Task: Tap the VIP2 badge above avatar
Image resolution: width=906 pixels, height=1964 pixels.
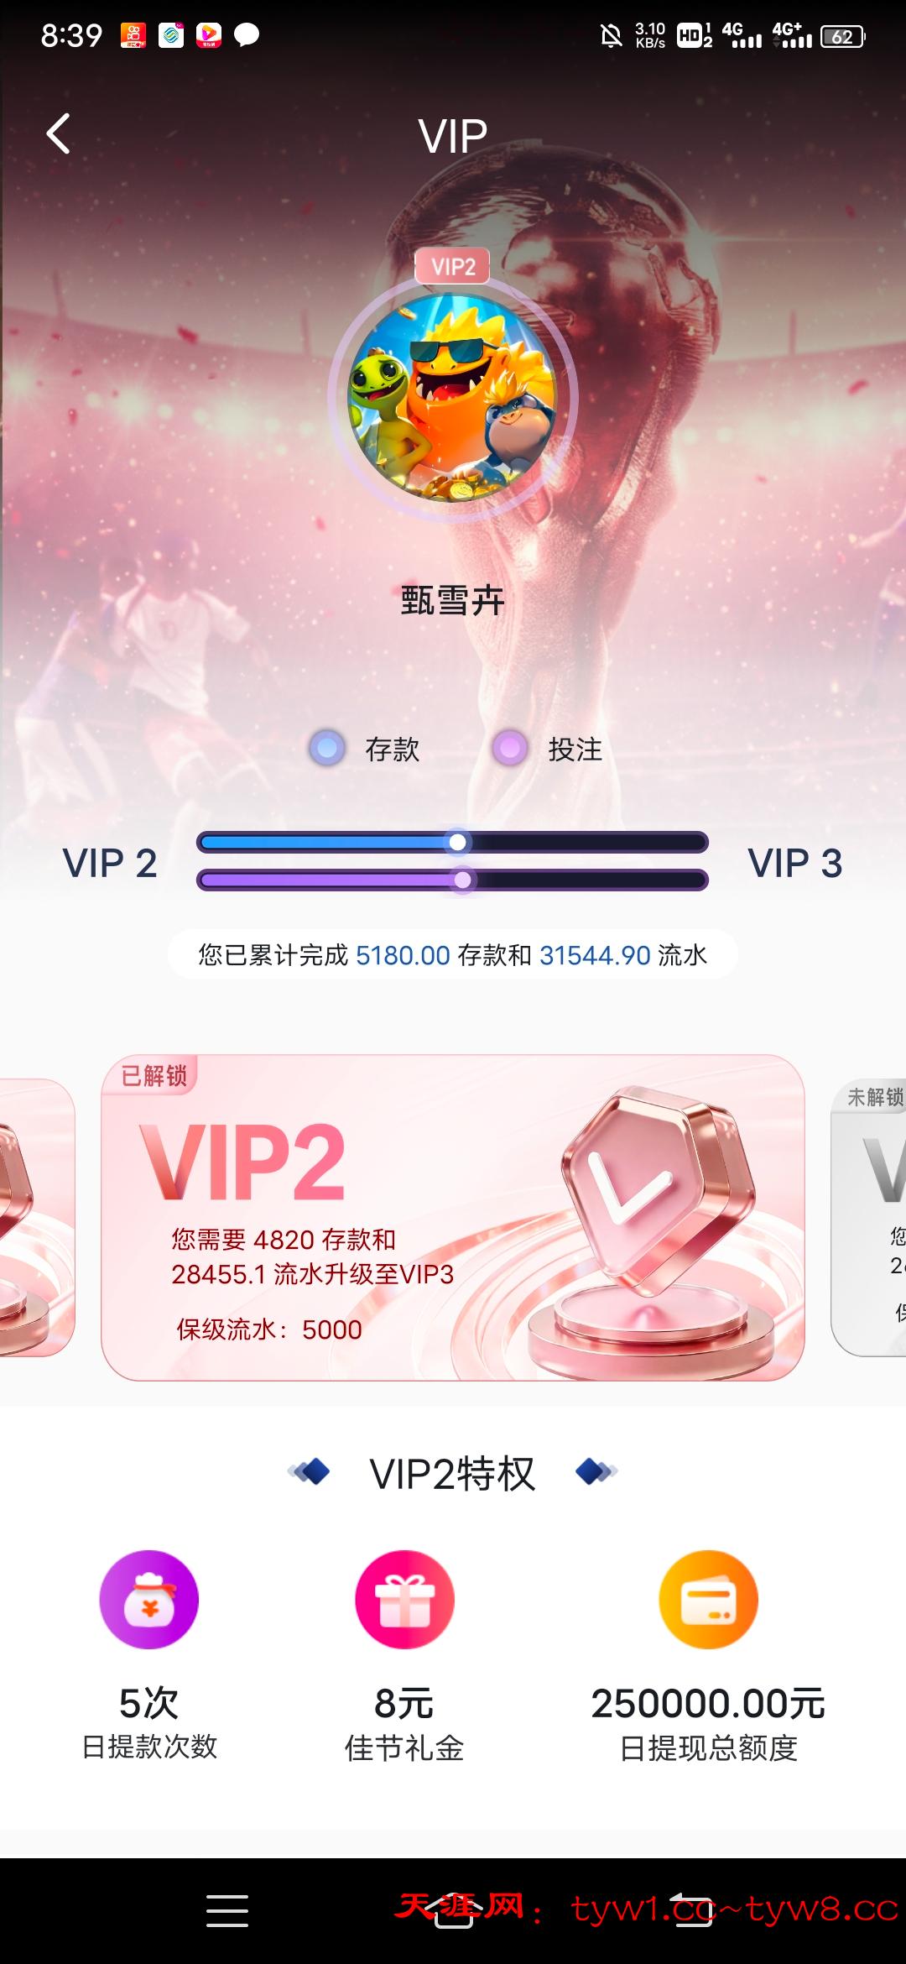Action: point(453,266)
